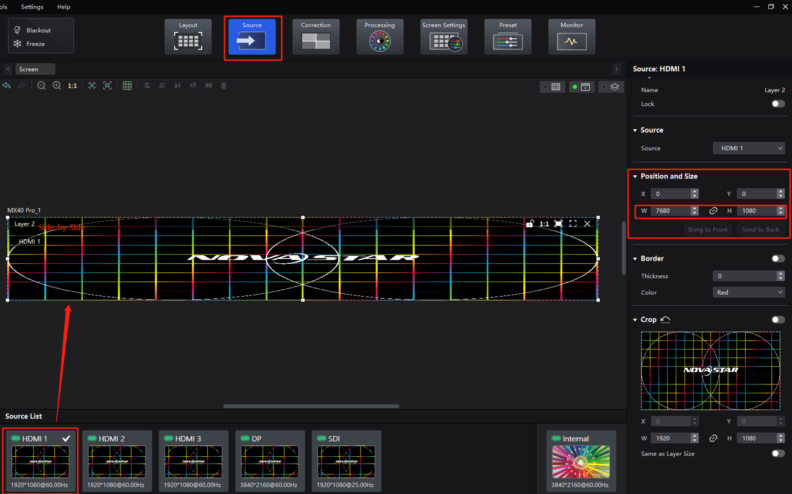Click the fit-to-center toolbar icon
Screen dimensions: 792x494
click(92, 86)
